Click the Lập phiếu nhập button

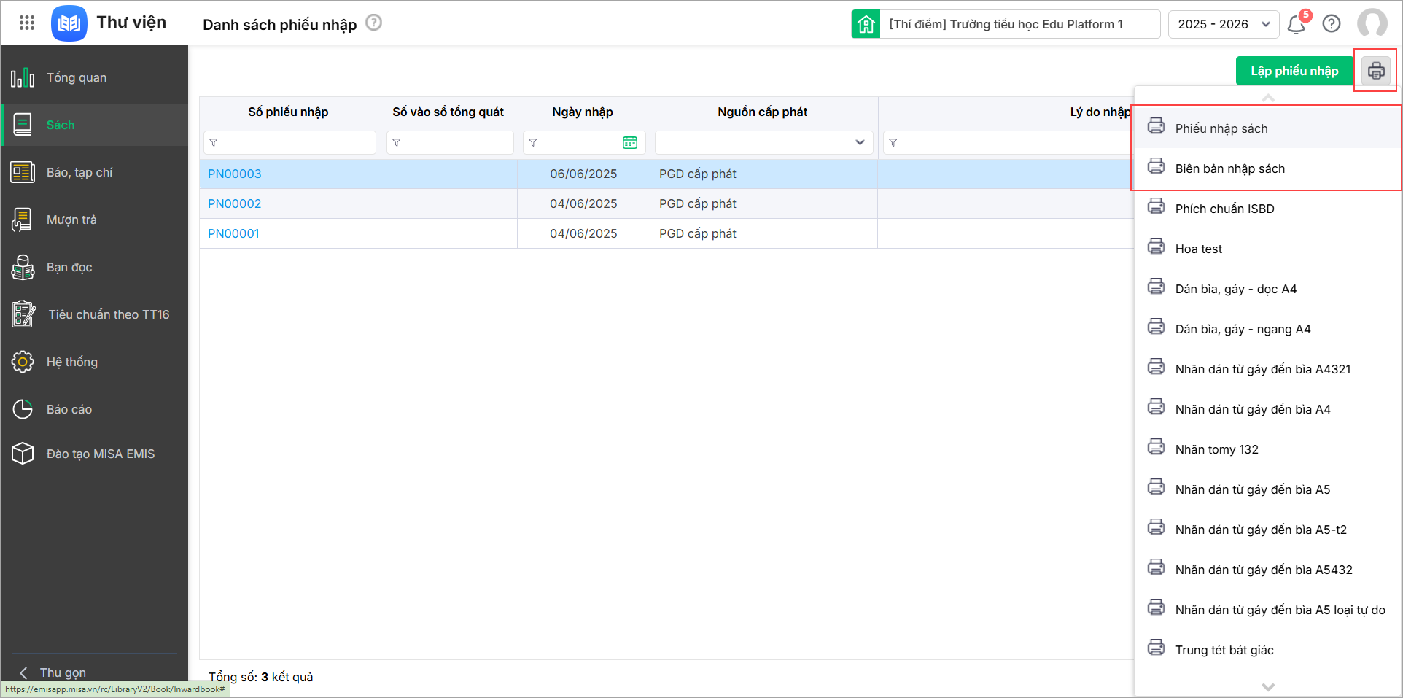pos(1294,71)
